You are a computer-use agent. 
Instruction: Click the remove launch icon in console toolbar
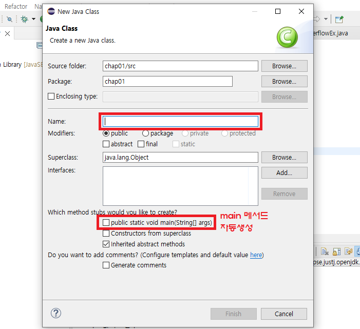(x=325, y=251)
